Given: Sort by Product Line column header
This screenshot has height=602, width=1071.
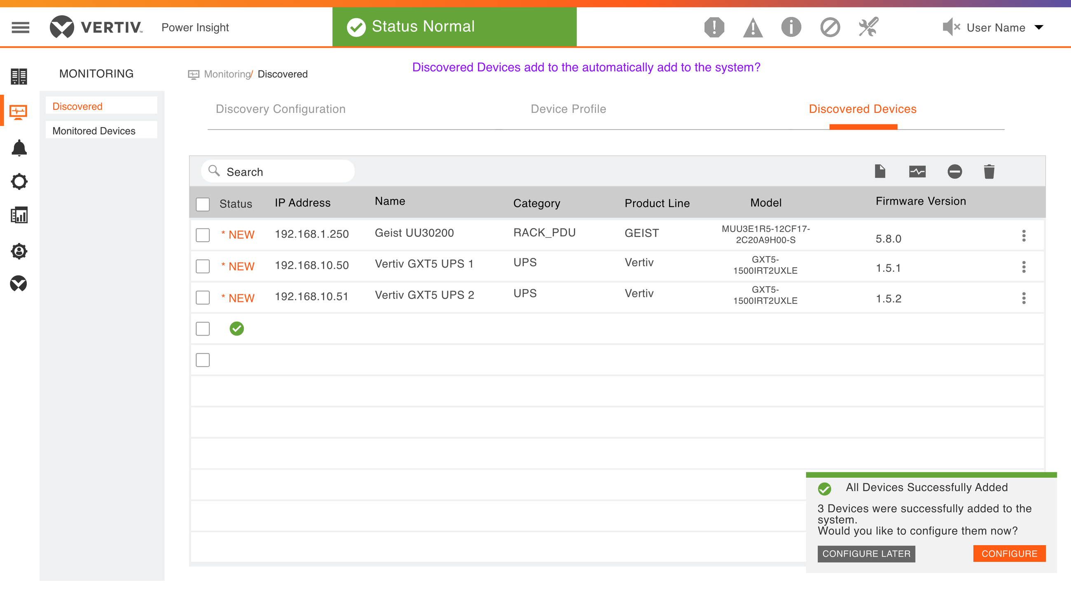Looking at the screenshot, I should (x=657, y=203).
